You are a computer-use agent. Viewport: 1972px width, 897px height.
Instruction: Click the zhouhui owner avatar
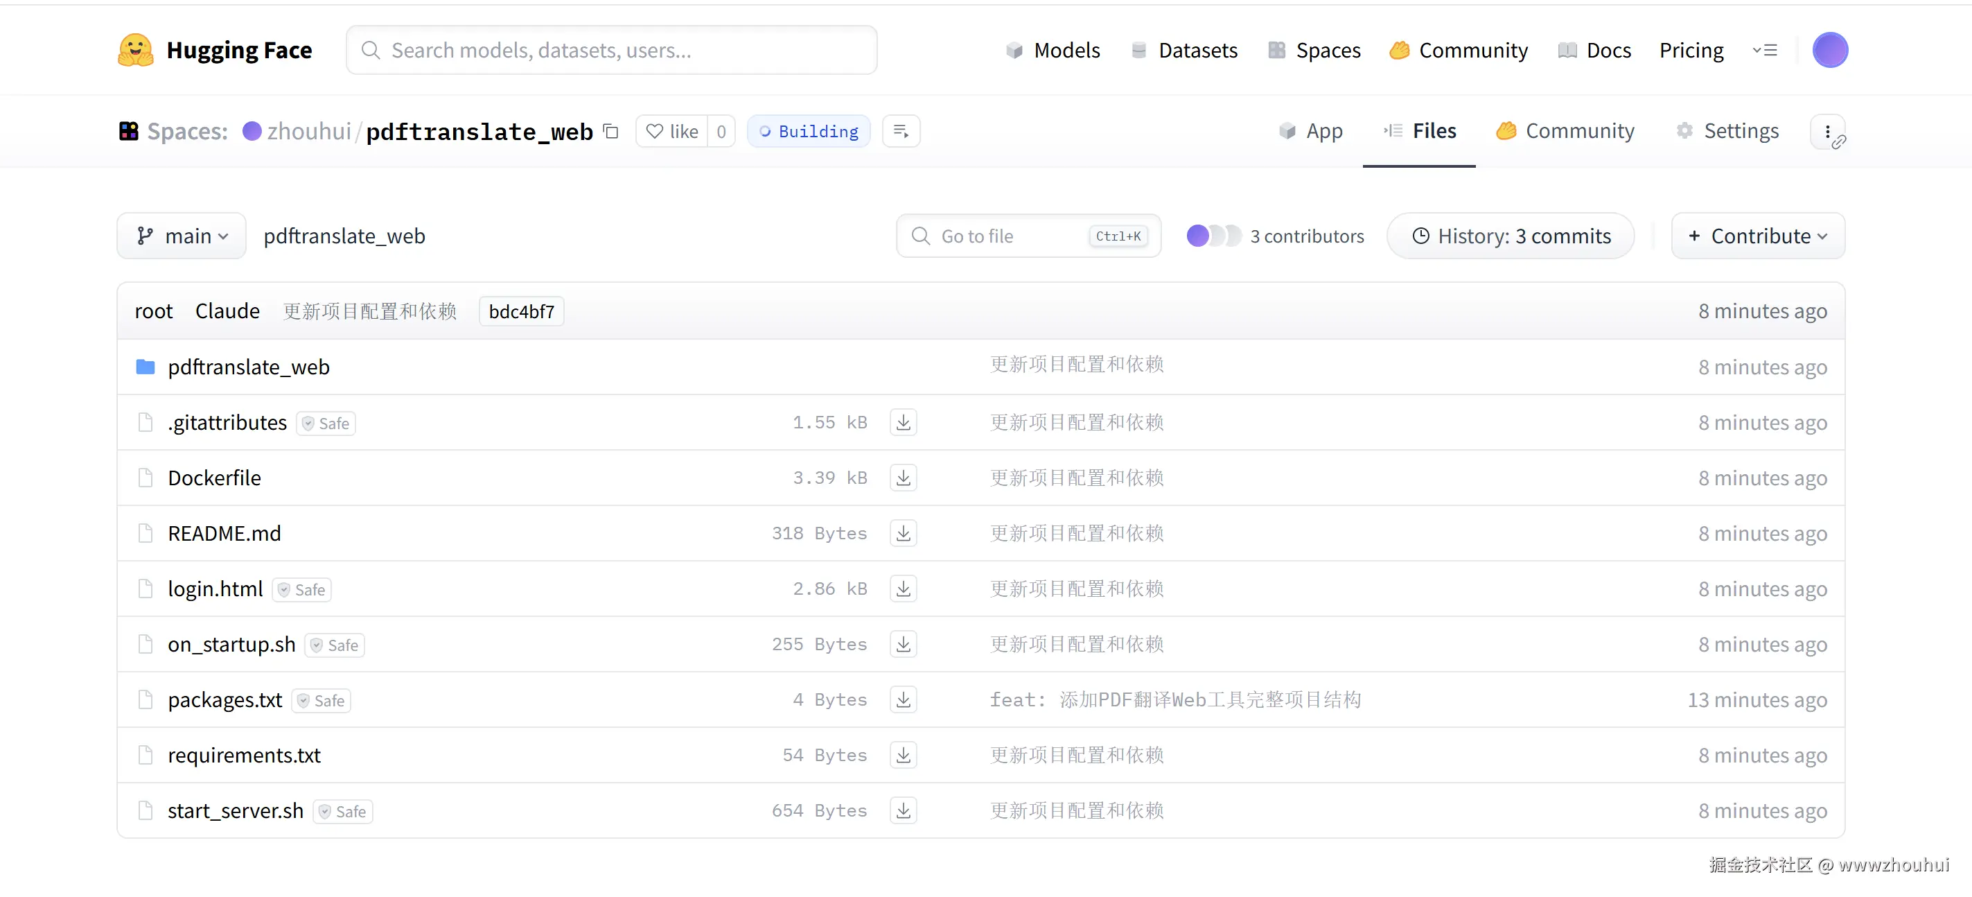pos(252,131)
